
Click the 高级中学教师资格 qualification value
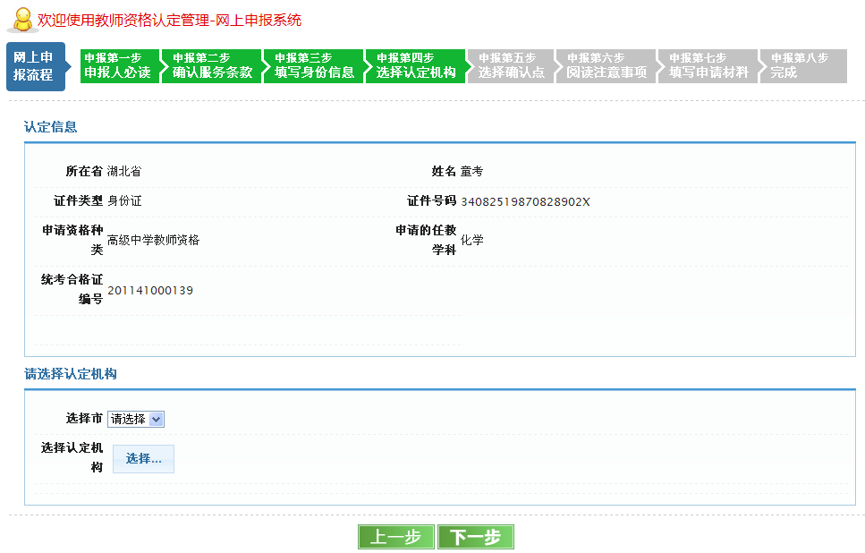tap(153, 240)
